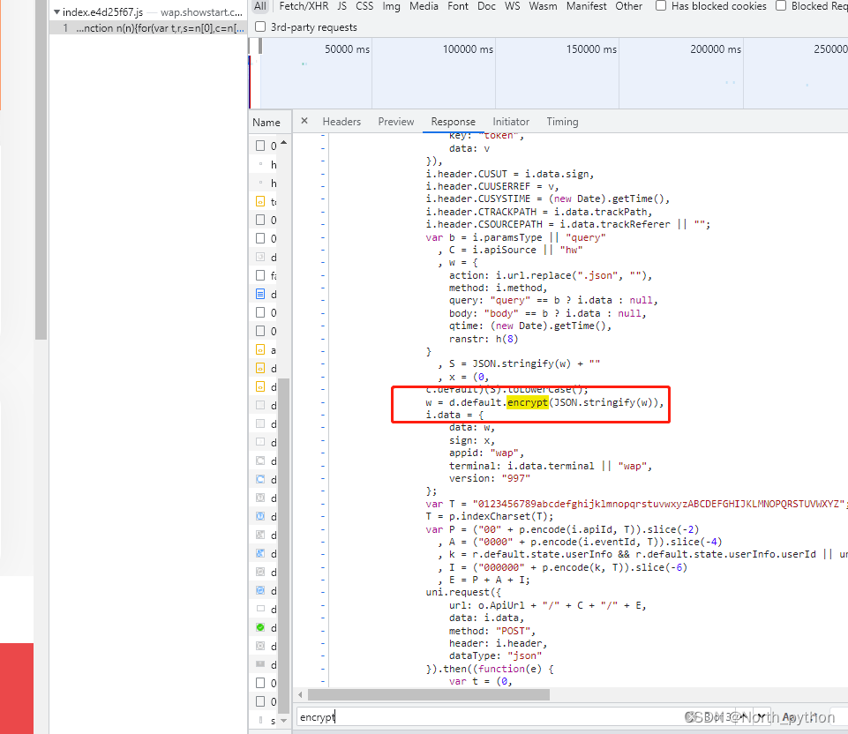Click the orange script icon beside the "a" request

point(260,349)
